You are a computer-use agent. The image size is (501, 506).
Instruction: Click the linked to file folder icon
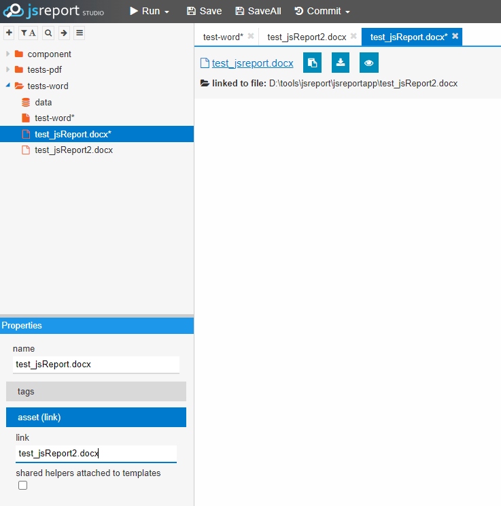pos(205,83)
